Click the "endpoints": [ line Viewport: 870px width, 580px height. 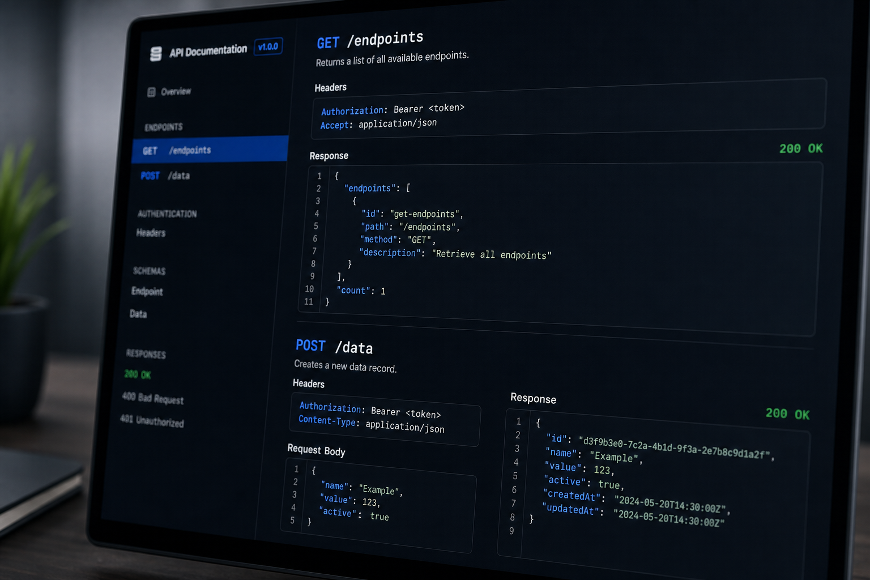[x=377, y=188]
